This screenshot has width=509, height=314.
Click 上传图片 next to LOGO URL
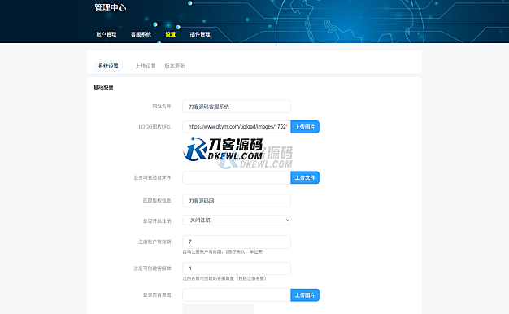point(305,127)
